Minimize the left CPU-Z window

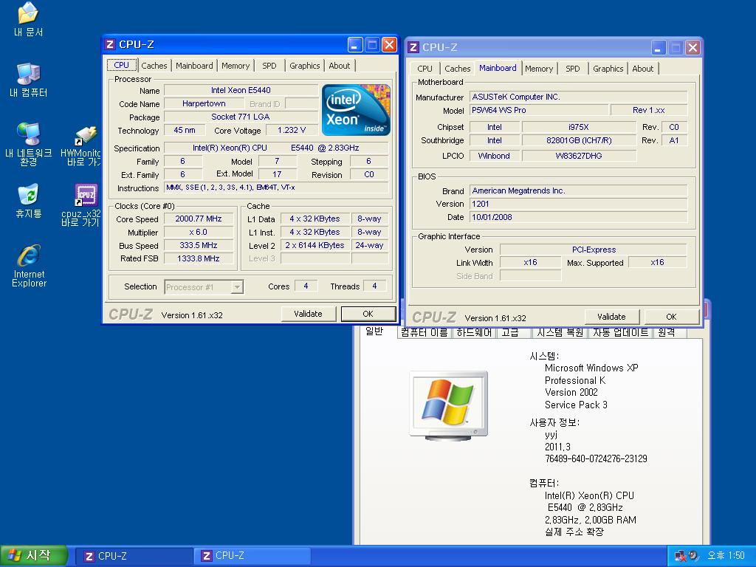[x=355, y=45]
